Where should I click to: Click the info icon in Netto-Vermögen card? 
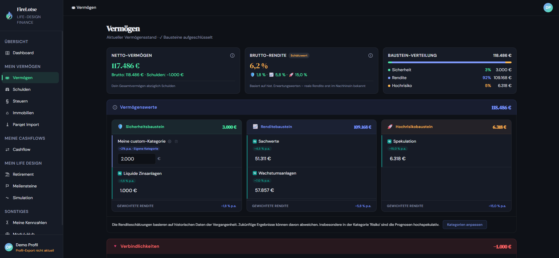232,55
